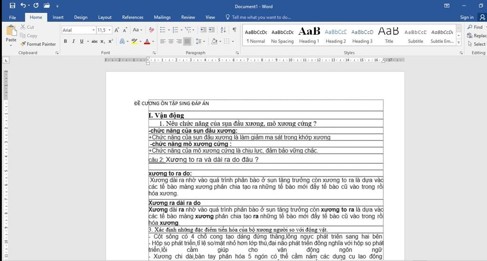487x261 pixels.
Task: Click Replace in Editing group
Action: 477,36
